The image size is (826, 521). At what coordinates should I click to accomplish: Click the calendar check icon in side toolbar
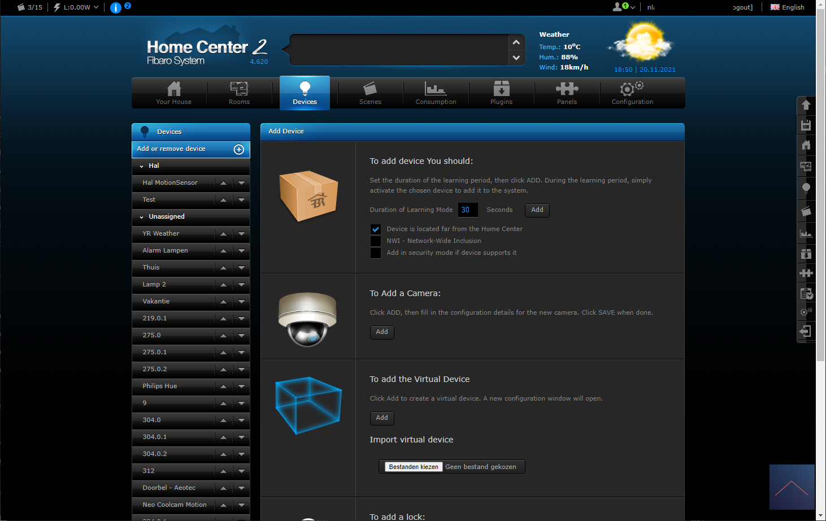pos(806,293)
